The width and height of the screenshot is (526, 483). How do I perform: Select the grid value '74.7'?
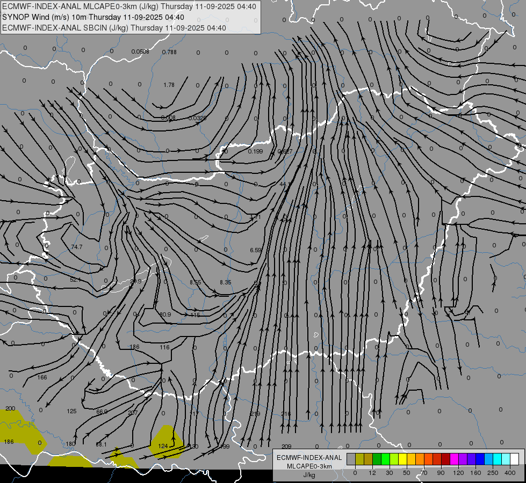(x=76, y=247)
